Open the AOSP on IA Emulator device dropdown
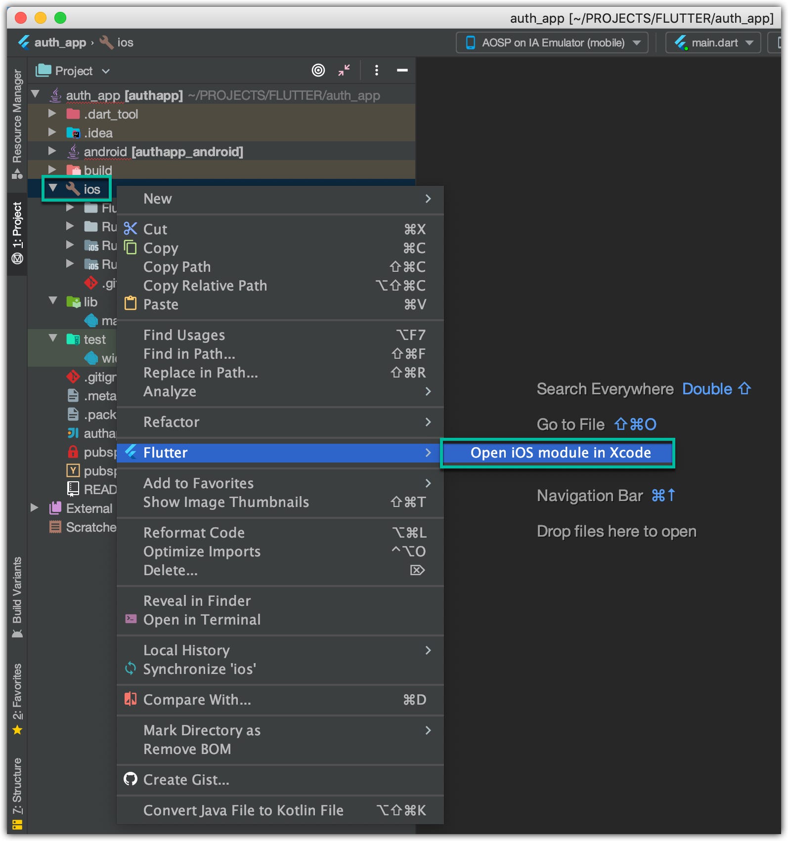The image size is (788, 841). [x=552, y=43]
